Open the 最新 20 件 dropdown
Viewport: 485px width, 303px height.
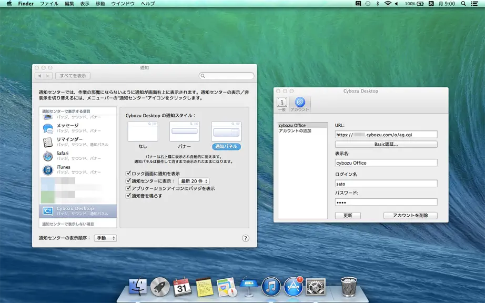pos(194,181)
